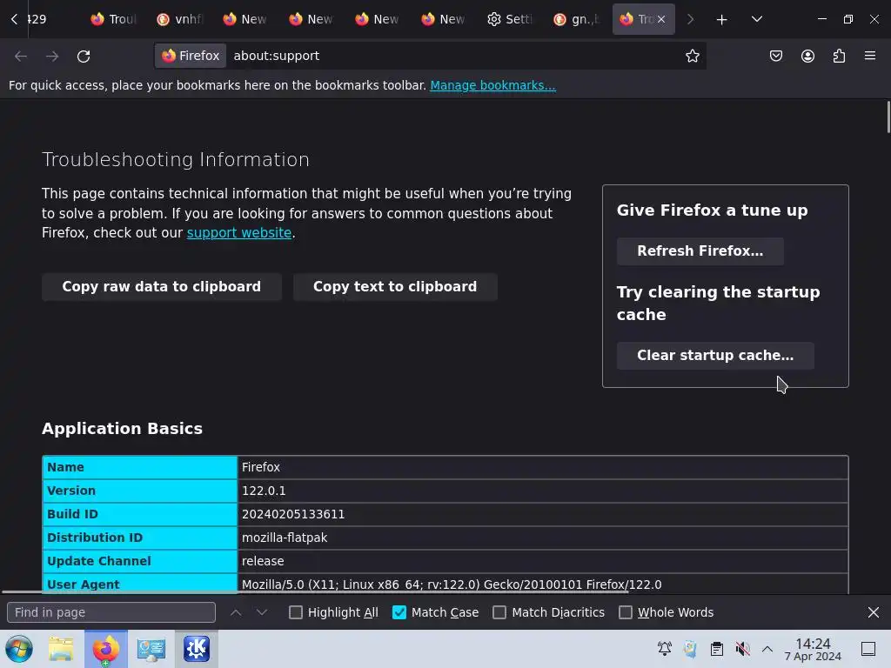This screenshot has width=891, height=668.
Task: Go forward one page in Firefox
Action: click(x=52, y=57)
